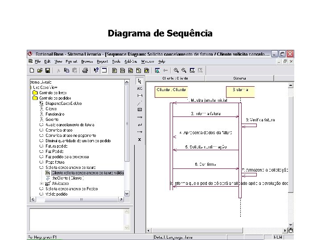Open the Format menu
Viewport: 321px width, 240px height.
click(71, 61)
